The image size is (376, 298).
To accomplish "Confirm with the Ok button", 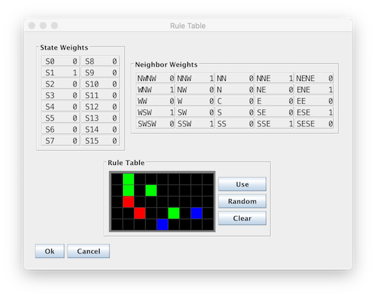I will click(50, 251).
